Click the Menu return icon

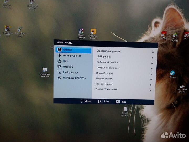tap(100, 101)
